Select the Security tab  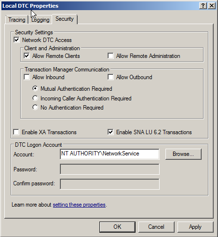click(65, 19)
